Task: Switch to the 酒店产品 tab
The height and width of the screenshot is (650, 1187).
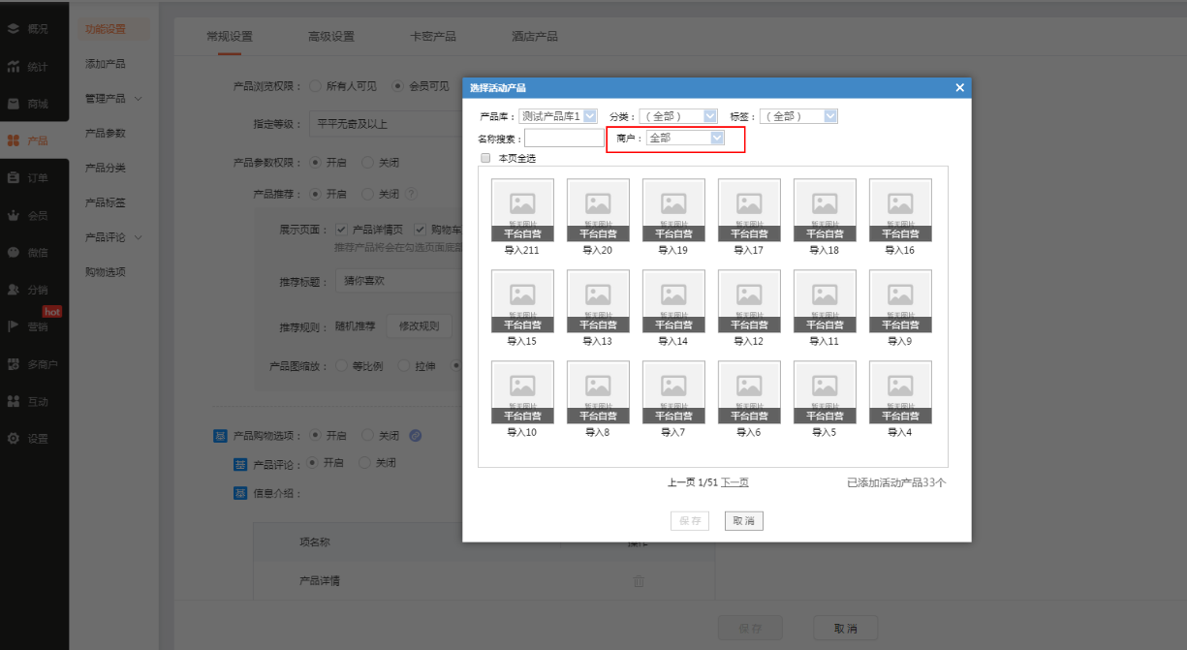Action: 534,37
